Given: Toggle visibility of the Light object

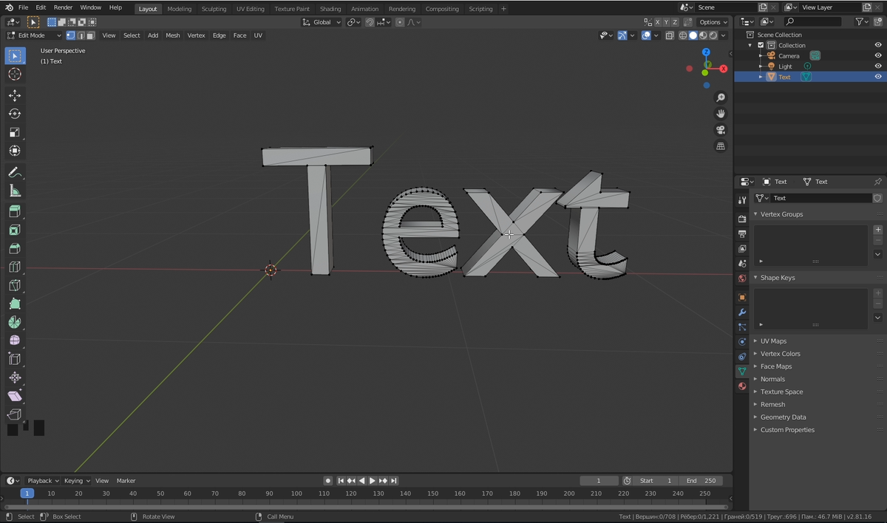Looking at the screenshot, I should [x=878, y=66].
